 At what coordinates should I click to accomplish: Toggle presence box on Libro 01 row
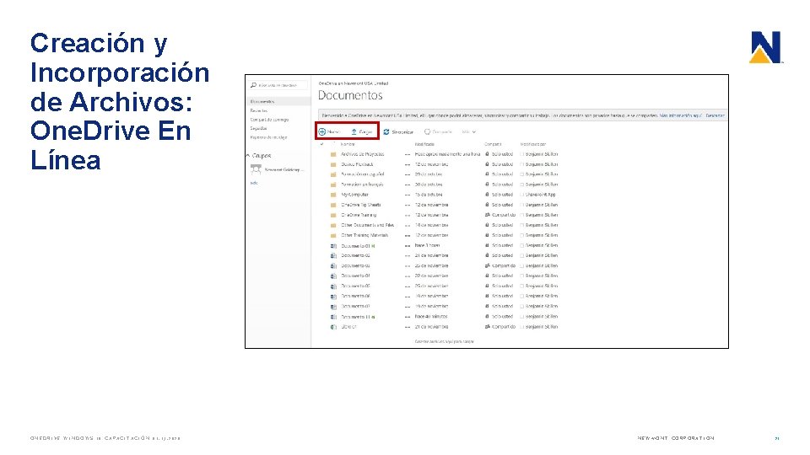pos(522,327)
